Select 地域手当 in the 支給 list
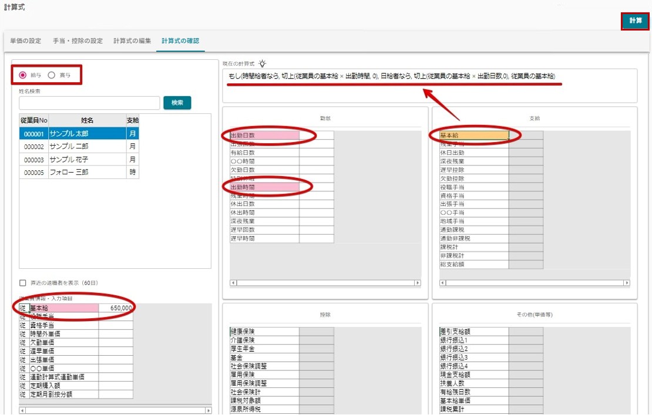The width and height of the screenshot is (652, 415). [474, 221]
